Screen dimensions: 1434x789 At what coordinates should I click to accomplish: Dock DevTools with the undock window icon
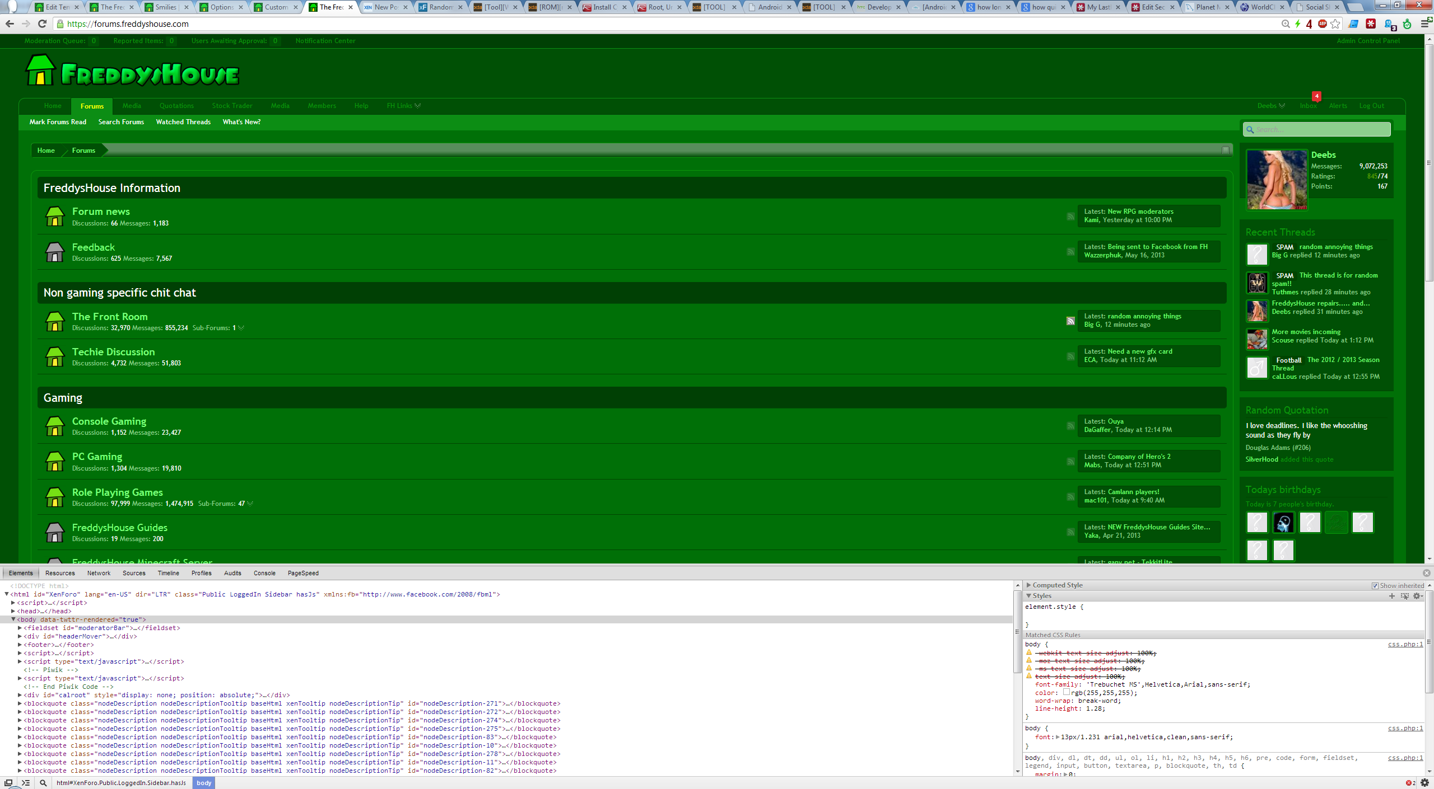tap(8, 783)
